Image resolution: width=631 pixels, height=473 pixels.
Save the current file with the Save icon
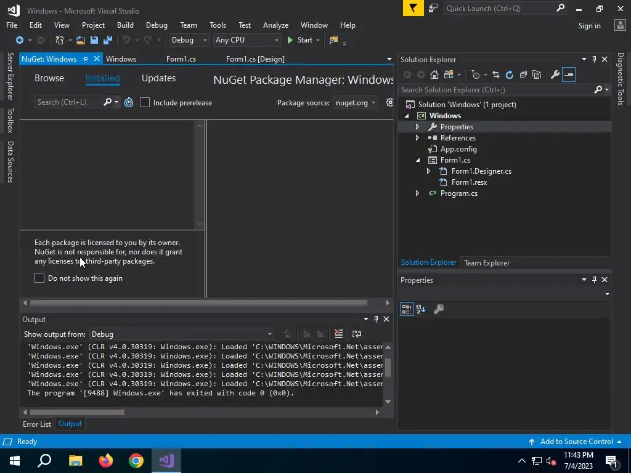pos(94,40)
